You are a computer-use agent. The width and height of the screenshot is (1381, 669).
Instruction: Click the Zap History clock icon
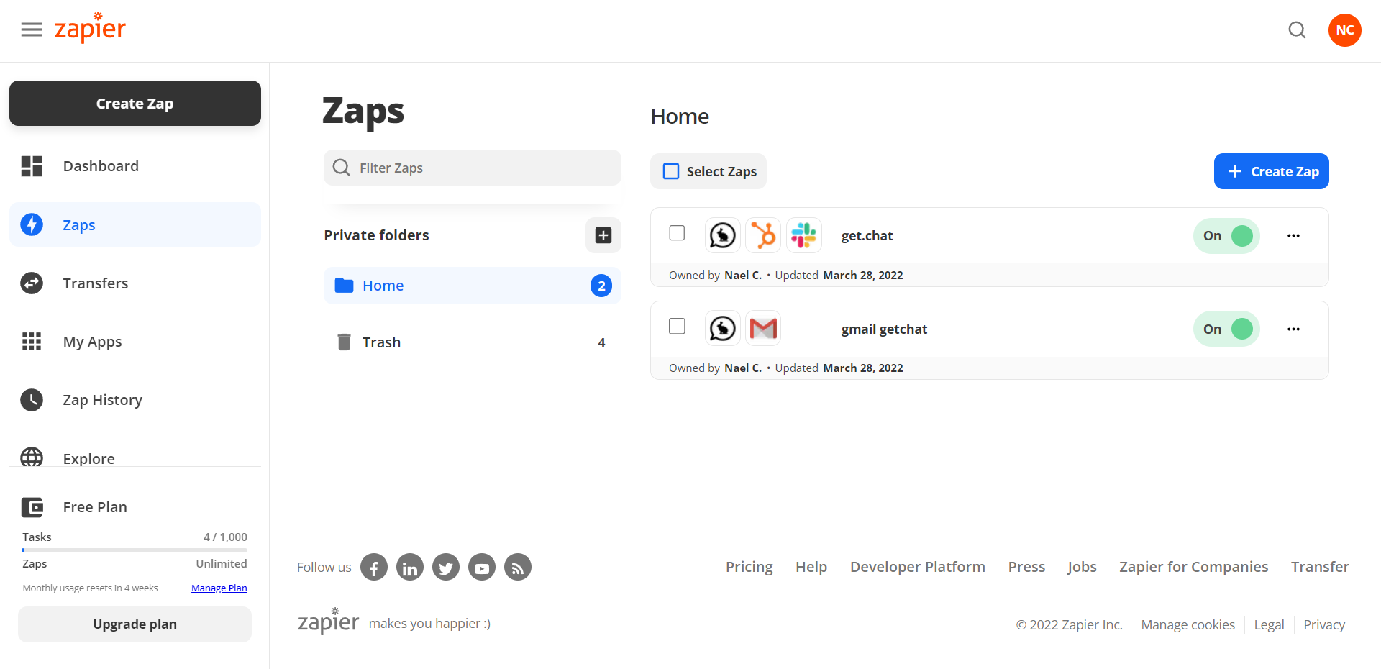click(32, 400)
